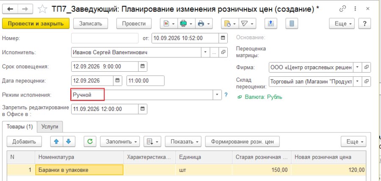Expand the Режим исполнения dropdown arrow
Viewport: 381px width, 181px height.
tap(217, 95)
